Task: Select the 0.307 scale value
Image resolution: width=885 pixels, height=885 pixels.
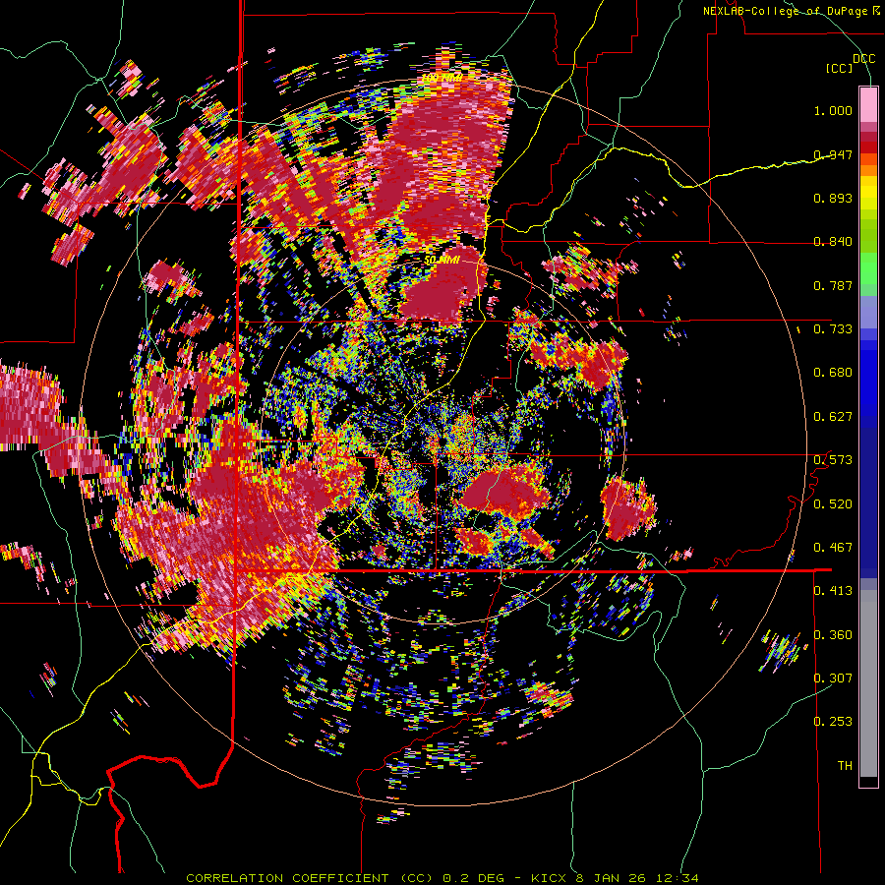Action: click(x=833, y=678)
